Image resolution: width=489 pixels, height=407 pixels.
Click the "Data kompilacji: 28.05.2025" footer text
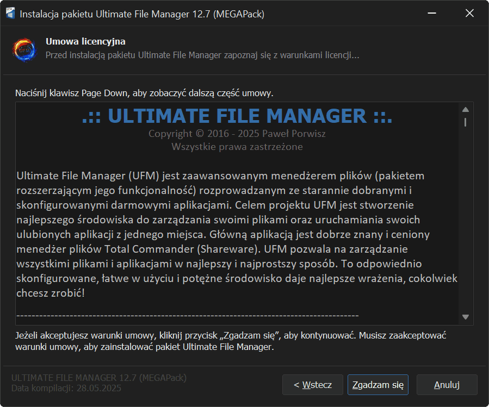(x=66, y=389)
